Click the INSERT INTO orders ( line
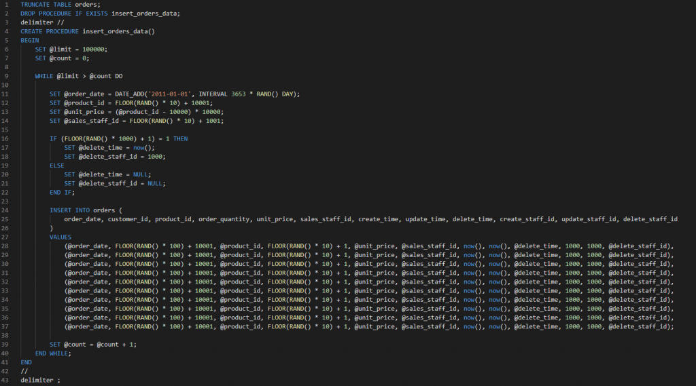 (x=86, y=210)
